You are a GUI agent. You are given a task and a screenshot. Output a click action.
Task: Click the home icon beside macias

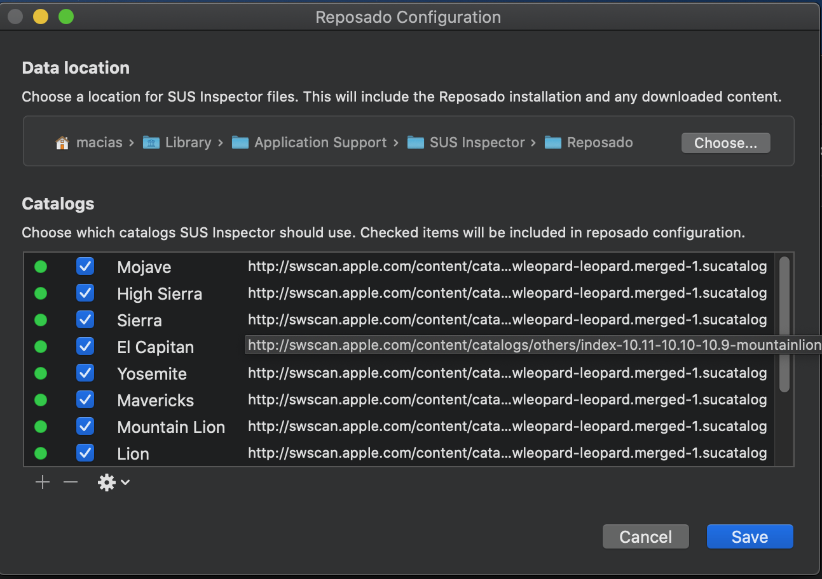(62, 143)
